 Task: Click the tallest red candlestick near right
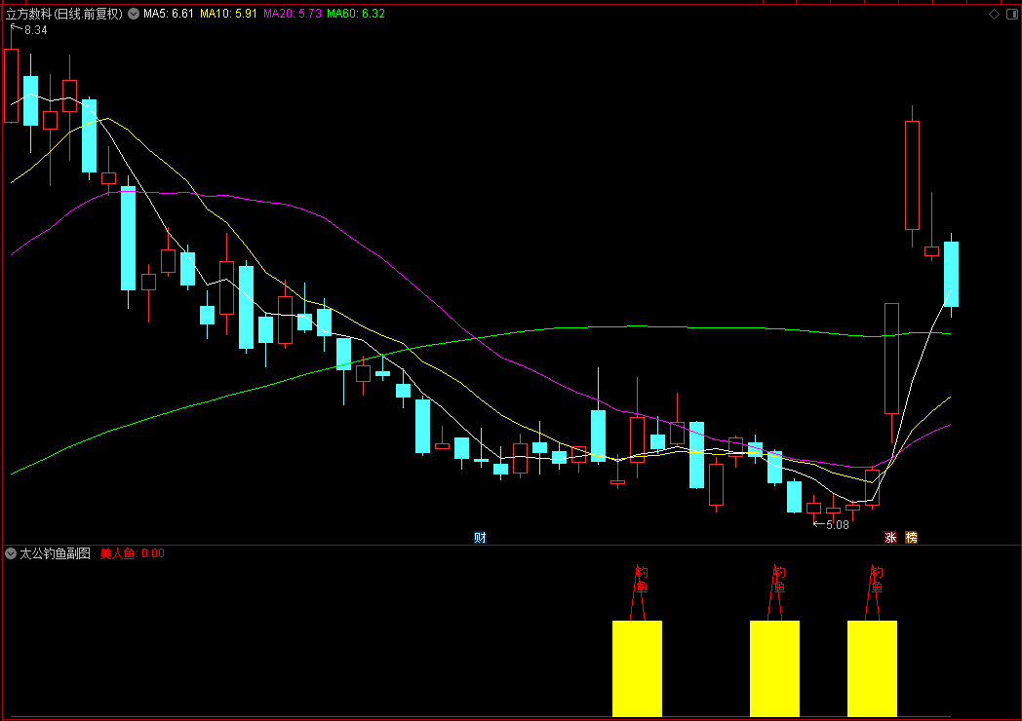coord(891,359)
